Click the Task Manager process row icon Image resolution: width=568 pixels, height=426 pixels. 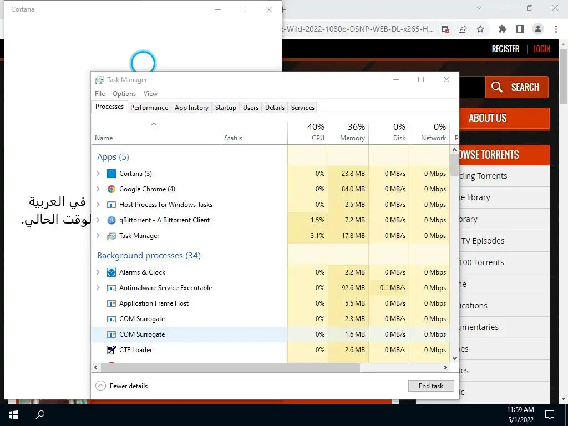pyautogui.click(x=111, y=236)
